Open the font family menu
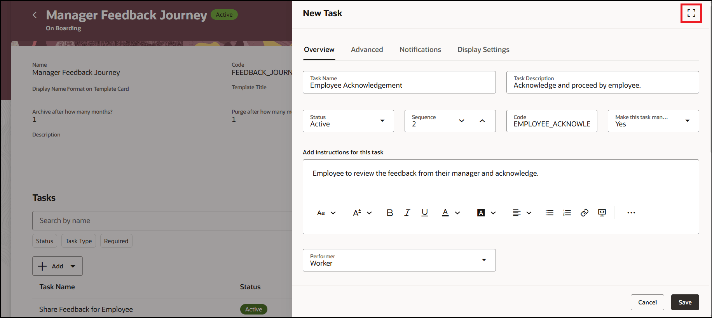The image size is (712, 318). tap(326, 213)
